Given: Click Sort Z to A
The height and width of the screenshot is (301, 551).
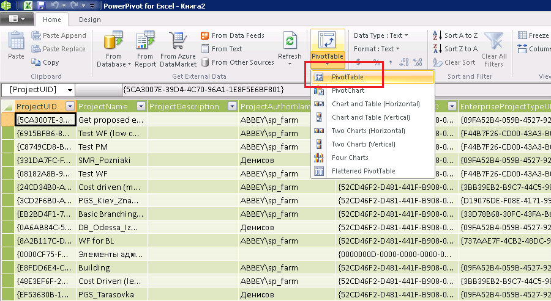Looking at the screenshot, I should [x=455, y=49].
